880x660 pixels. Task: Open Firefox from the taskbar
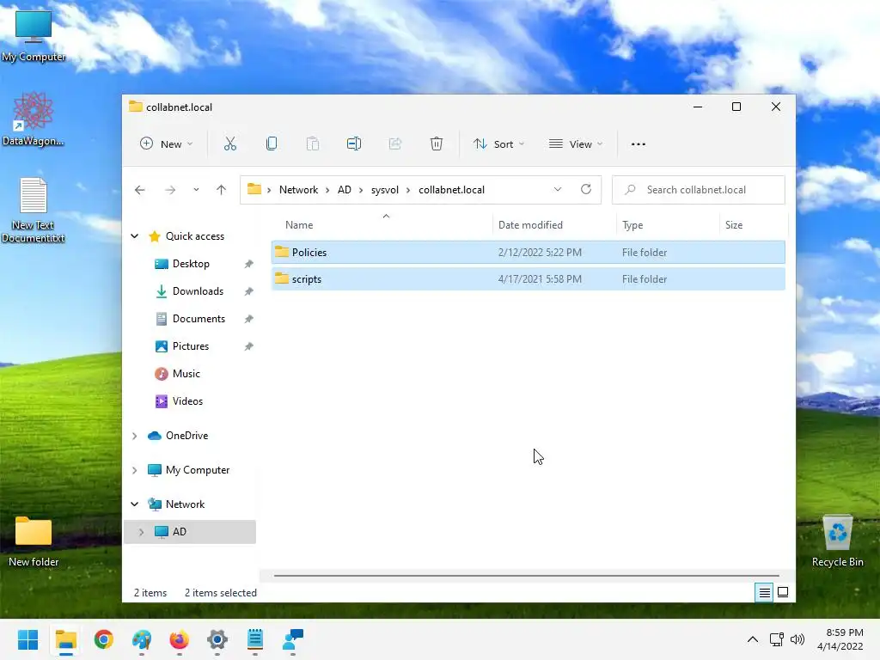[179, 639]
